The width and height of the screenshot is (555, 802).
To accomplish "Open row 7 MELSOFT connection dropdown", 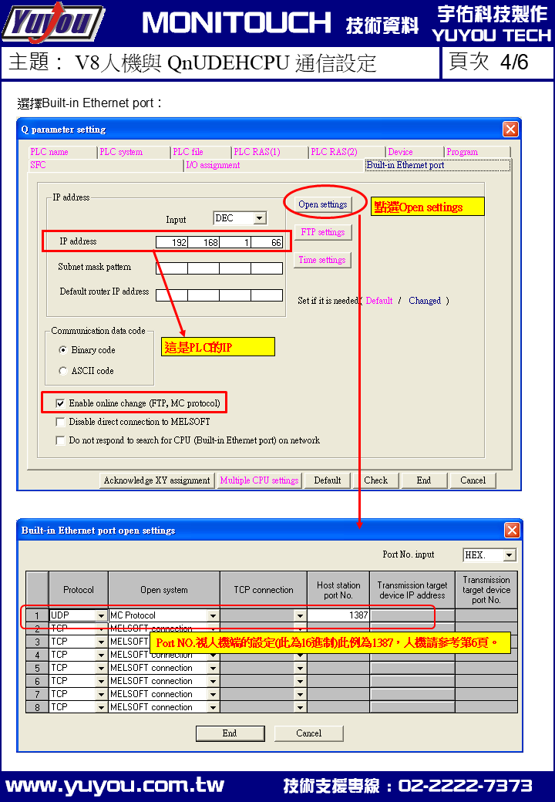I will (x=213, y=695).
